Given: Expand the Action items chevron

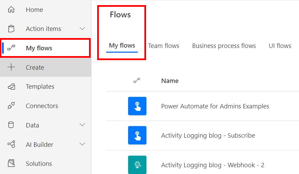Looking at the screenshot, I should [82, 29].
